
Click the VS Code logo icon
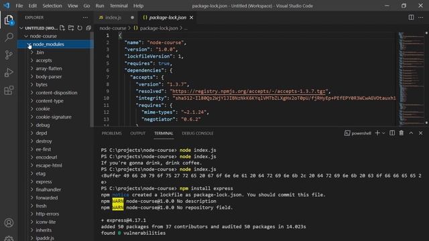click(7, 5)
